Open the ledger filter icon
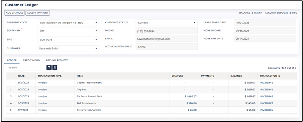 (49, 67)
